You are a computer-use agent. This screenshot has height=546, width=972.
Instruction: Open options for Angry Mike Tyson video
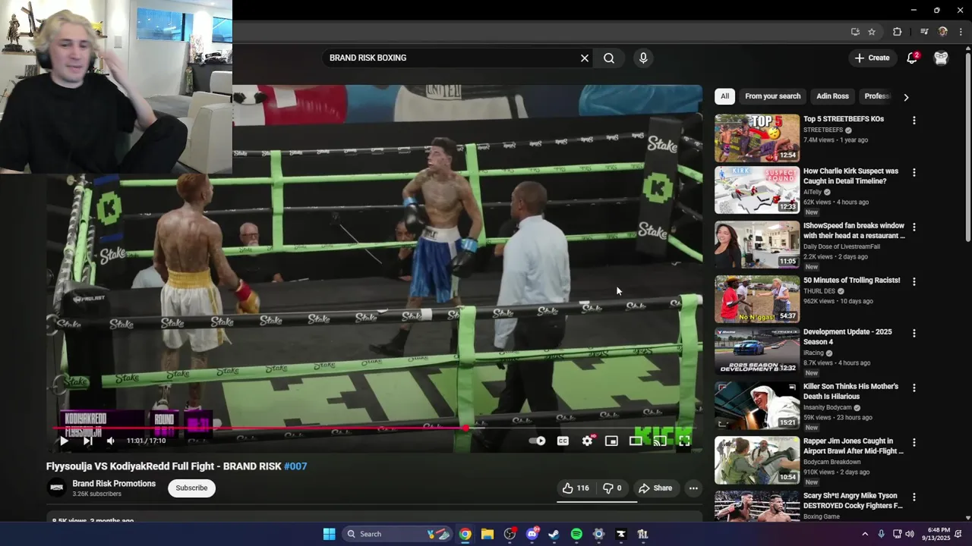(914, 497)
